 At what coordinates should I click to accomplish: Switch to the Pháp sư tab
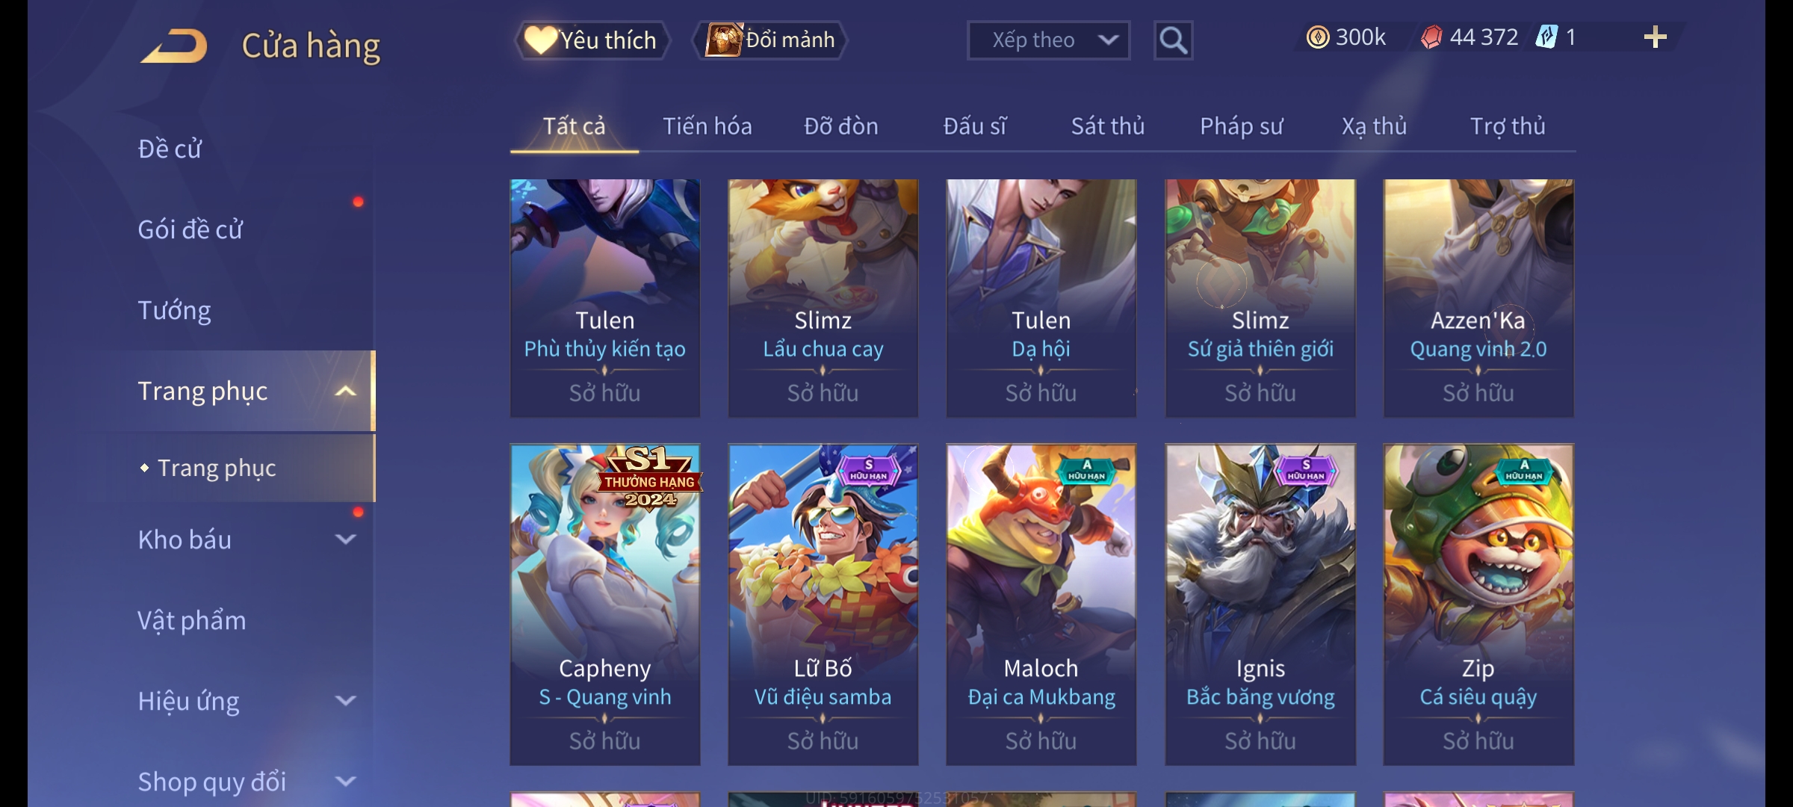pyautogui.click(x=1242, y=126)
